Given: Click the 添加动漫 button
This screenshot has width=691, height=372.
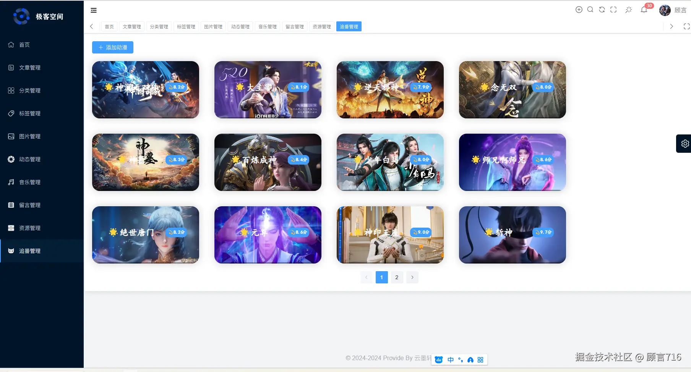Looking at the screenshot, I should coord(113,47).
